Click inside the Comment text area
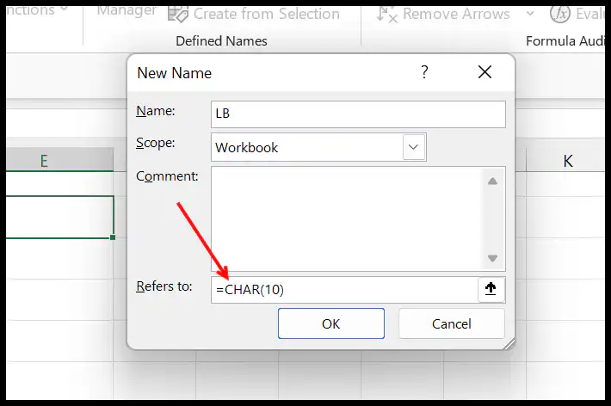This screenshot has height=406, width=611. coord(347,219)
